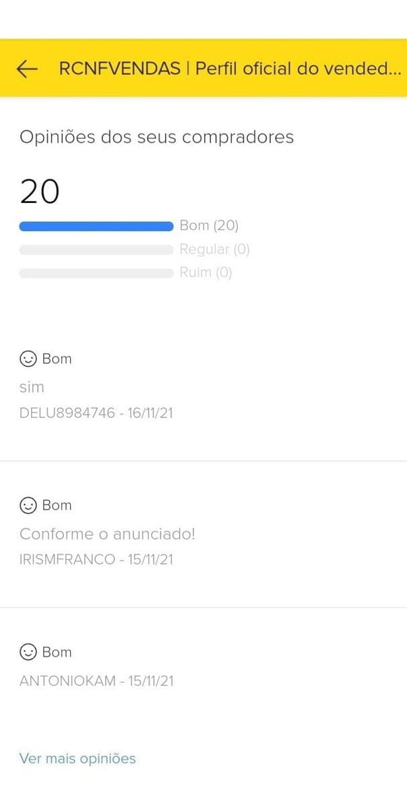Open the Ver mais opiniões link
Viewport: 407px width, 809px height.
point(77,758)
